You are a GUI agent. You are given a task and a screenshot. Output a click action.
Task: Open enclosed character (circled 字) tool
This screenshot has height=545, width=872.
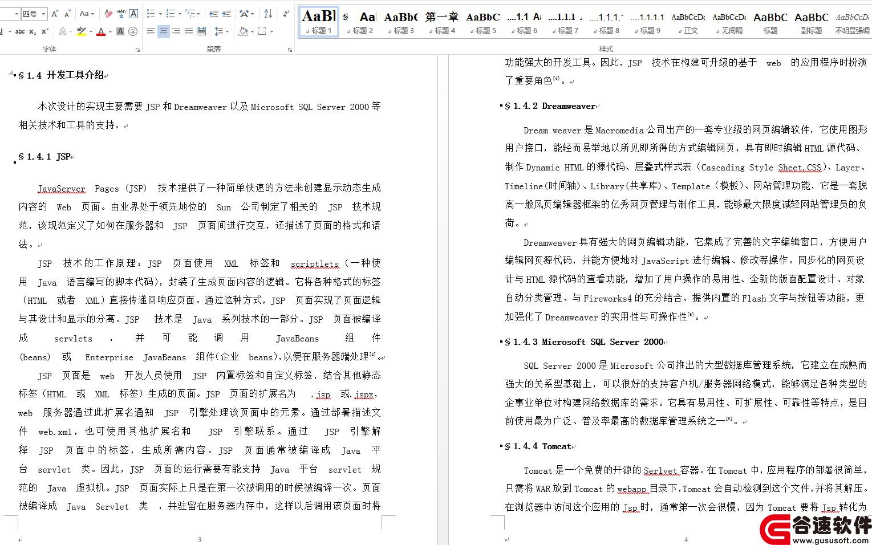click(x=133, y=31)
